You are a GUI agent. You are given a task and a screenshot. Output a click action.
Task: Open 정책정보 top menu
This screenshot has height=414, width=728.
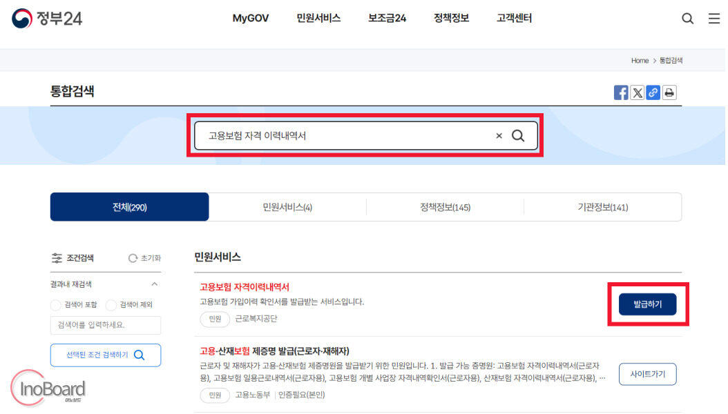point(451,19)
